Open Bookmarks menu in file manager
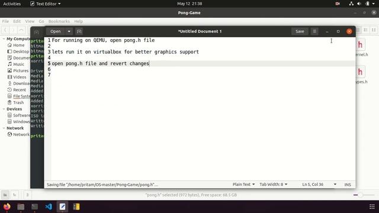The height and width of the screenshot is (213, 379). (59, 21)
